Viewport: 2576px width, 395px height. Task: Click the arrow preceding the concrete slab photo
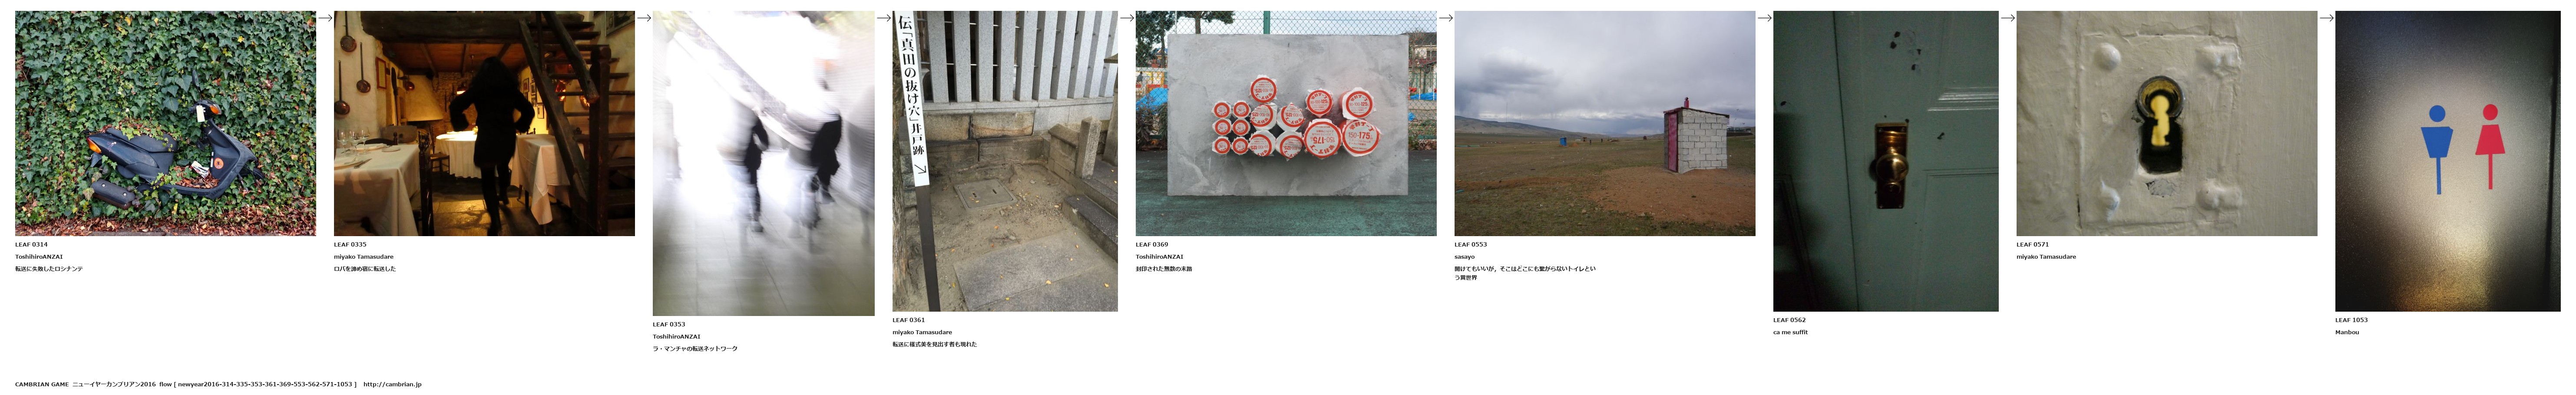click(x=1127, y=18)
